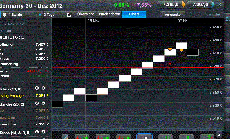Click the black brick at far left of chart
Screen dimensions: 230x139
(57, 104)
